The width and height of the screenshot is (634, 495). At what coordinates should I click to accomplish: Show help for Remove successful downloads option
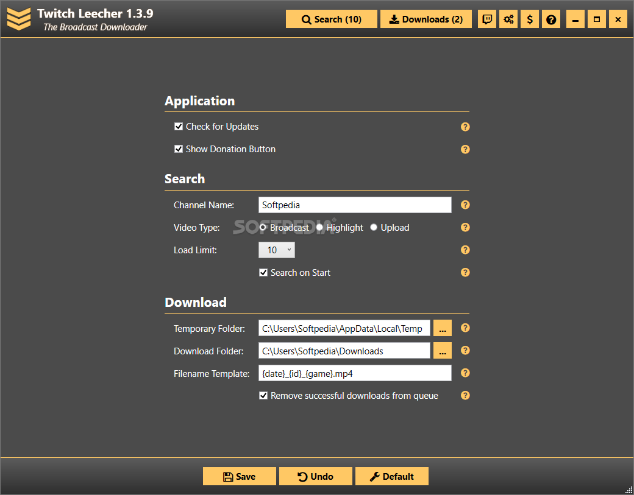[465, 395]
